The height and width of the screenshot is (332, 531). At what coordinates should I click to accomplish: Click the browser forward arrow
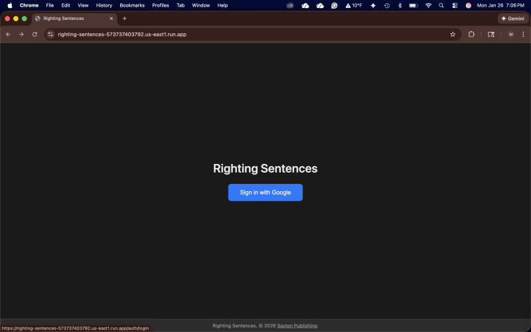coord(21,35)
